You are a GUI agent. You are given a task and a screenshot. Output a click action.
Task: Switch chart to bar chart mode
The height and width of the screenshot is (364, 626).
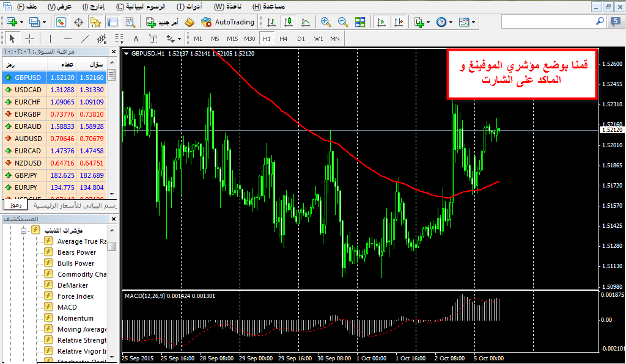pyautogui.click(x=271, y=23)
